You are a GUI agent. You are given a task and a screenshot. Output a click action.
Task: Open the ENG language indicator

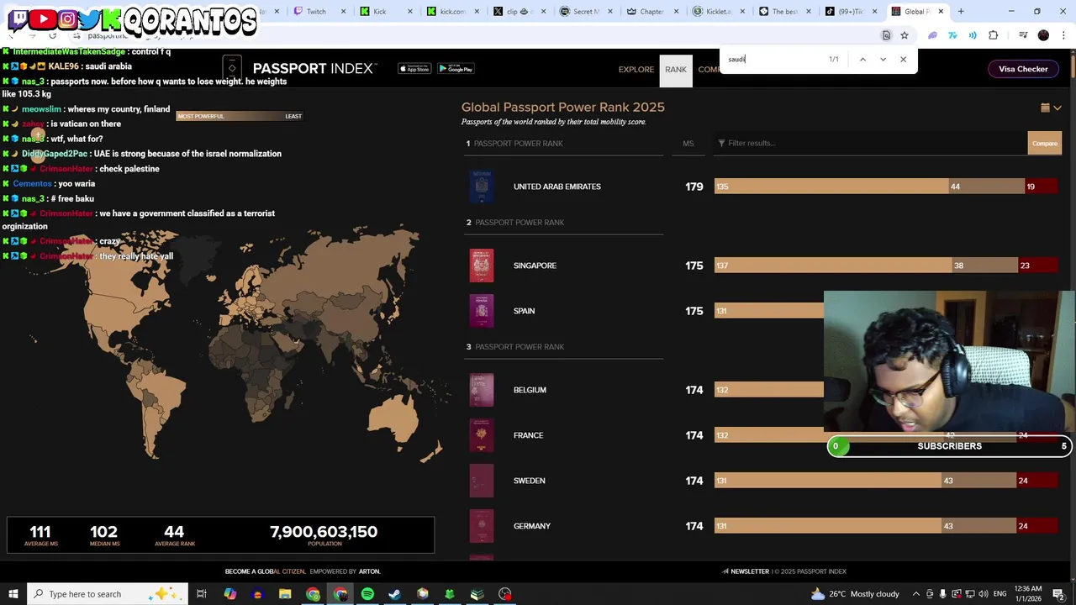[x=1000, y=594]
